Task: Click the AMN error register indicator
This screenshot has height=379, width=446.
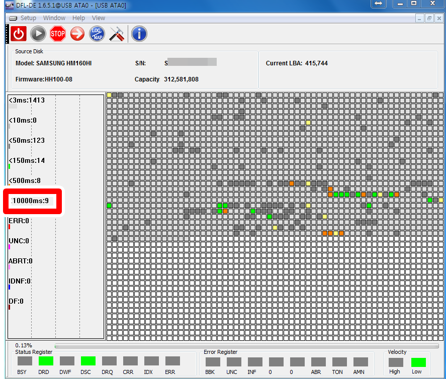Action: 361,362
